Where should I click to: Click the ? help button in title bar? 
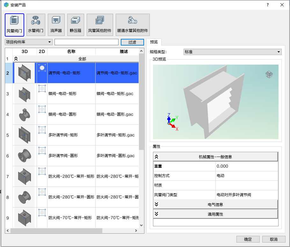tap(268, 5)
